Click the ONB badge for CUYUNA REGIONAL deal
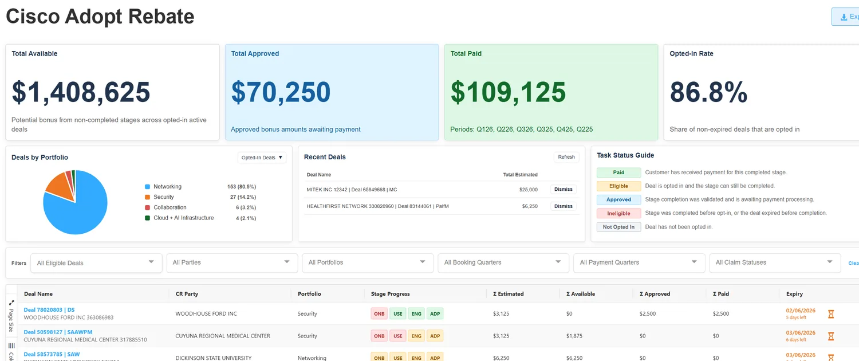The height and width of the screenshot is (361, 859). 379,336
